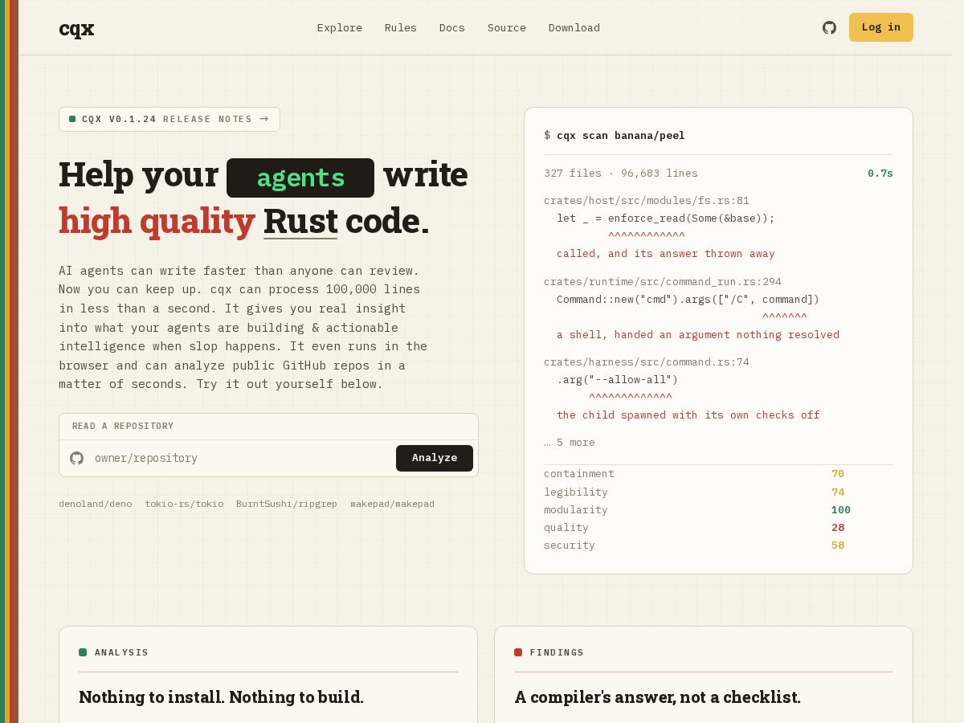The image size is (964, 723).
Task: Open the GitHub icon in header
Action: click(x=829, y=27)
